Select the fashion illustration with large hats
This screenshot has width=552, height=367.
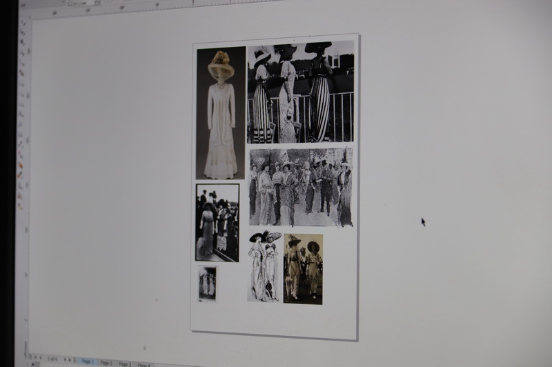point(264,266)
